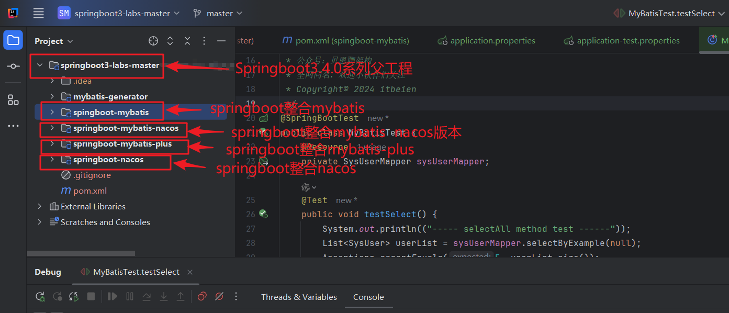Image resolution: width=729 pixels, height=313 pixels.
Task: Open code vision dropdown above @Test
Action: tap(309, 187)
